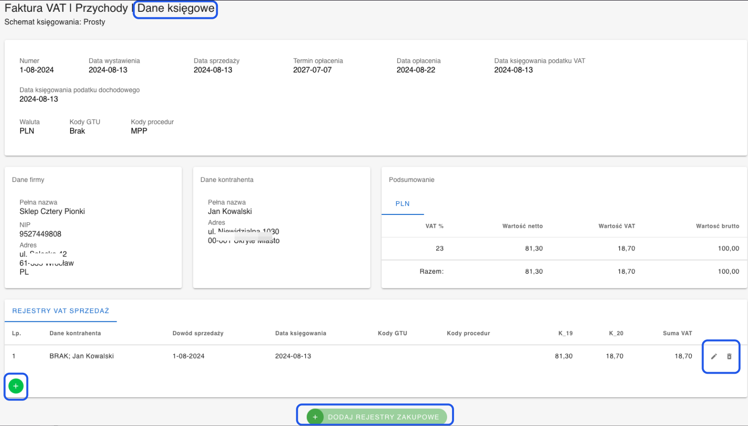Screen dimensions: 748x426
Task: Click the Data księgowania column header
Action: pos(300,333)
